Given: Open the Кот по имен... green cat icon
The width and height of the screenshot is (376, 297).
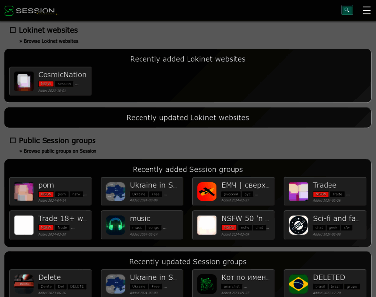Looking at the screenshot, I should [207, 284].
